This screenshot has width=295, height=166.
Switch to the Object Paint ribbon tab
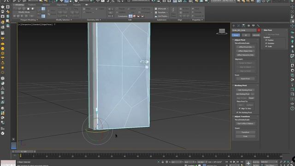[62, 5]
